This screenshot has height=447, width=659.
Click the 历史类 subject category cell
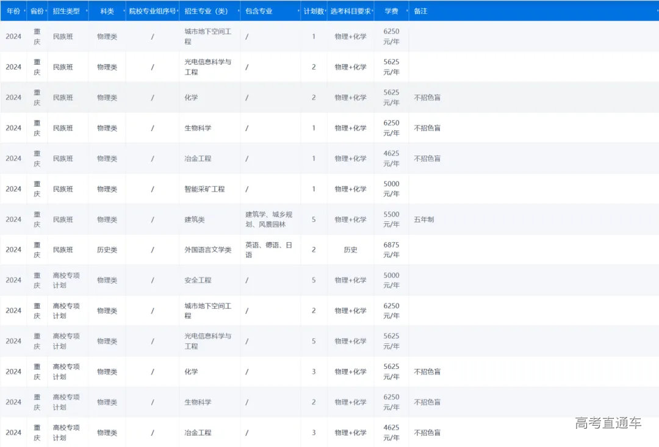107,249
